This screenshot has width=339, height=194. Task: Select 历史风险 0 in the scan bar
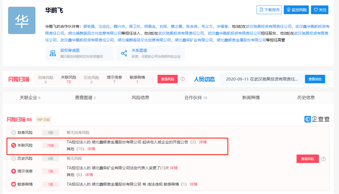tap(91, 79)
